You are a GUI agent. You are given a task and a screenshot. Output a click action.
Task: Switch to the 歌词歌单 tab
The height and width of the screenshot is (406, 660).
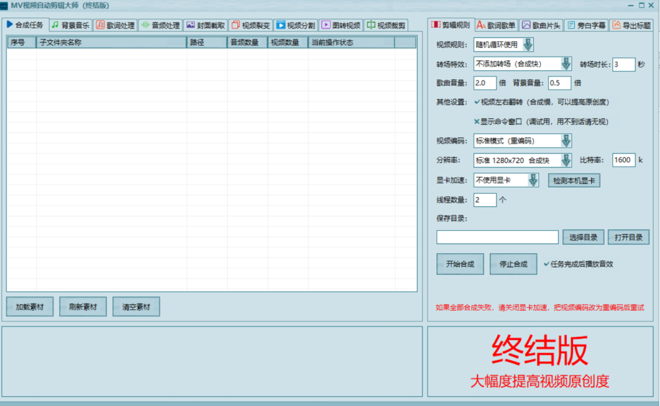click(496, 26)
